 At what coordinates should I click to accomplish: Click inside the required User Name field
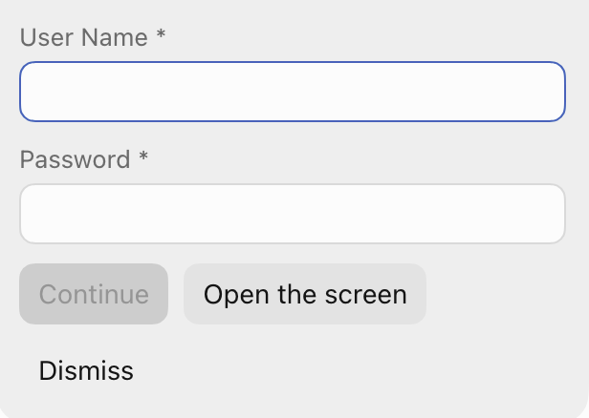click(x=293, y=92)
